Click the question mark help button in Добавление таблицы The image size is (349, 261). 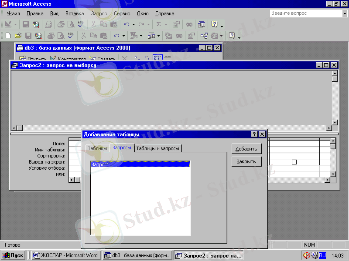pos(254,134)
